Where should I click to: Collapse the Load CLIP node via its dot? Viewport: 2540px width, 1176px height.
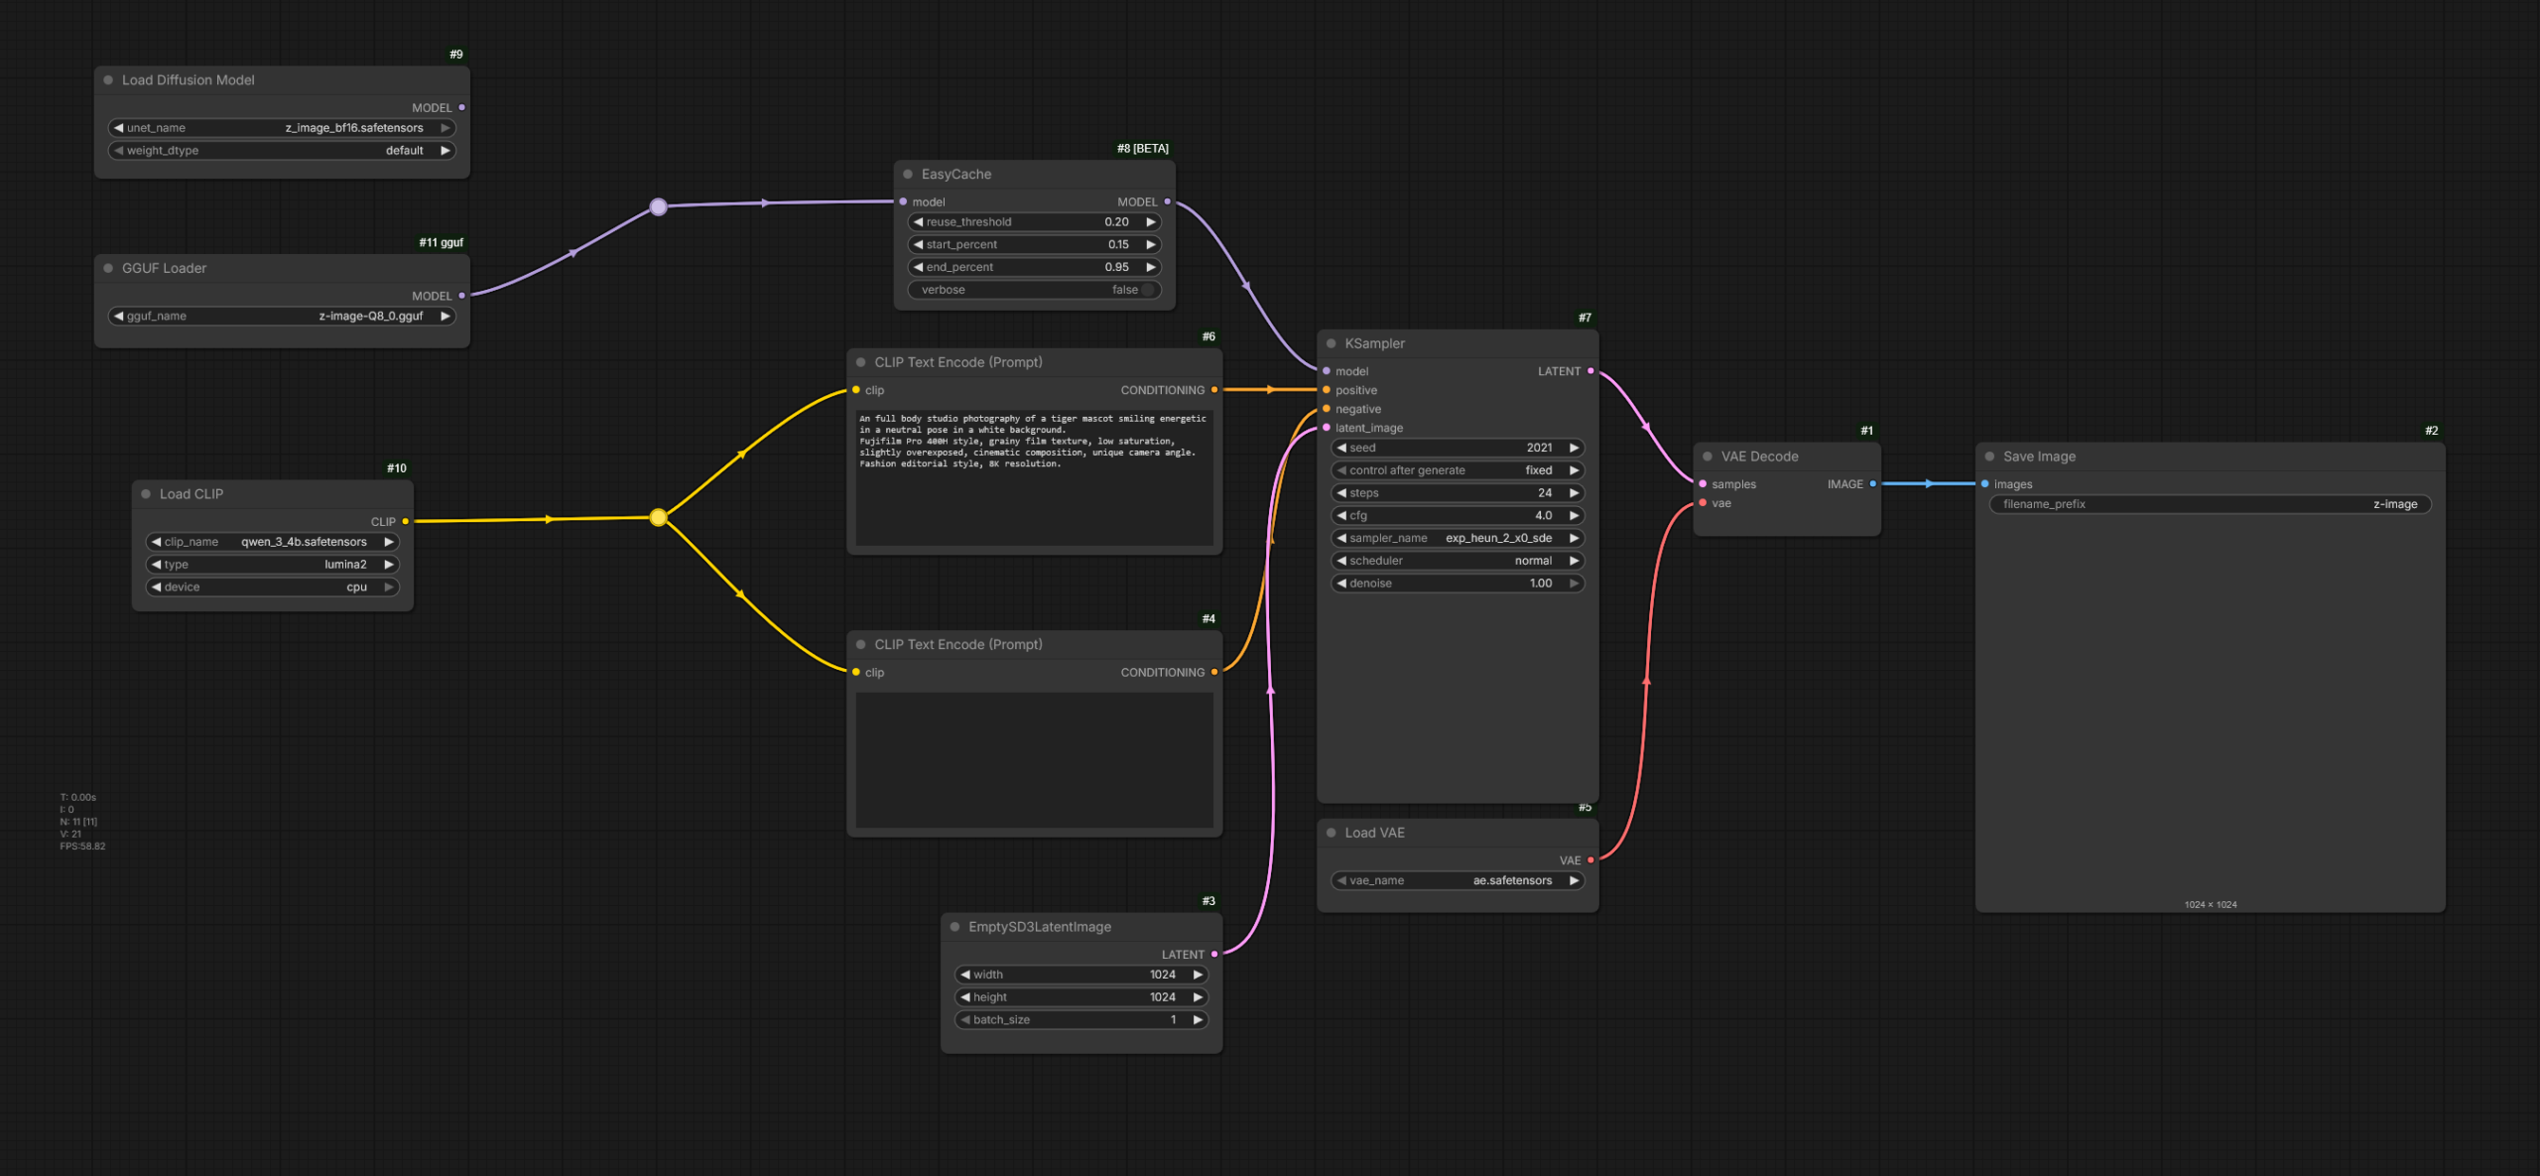(146, 494)
